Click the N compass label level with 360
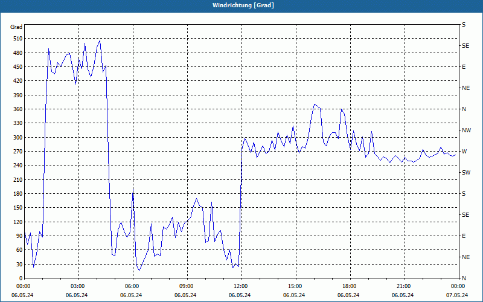The height and width of the screenshot is (302, 483). coord(464,109)
